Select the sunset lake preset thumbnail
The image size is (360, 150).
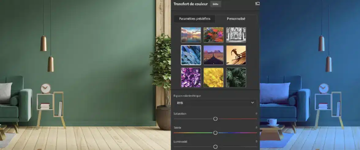[x=191, y=35]
